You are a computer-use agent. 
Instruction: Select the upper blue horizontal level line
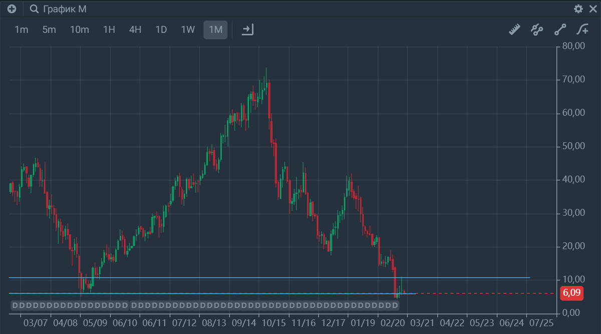tap(269, 277)
